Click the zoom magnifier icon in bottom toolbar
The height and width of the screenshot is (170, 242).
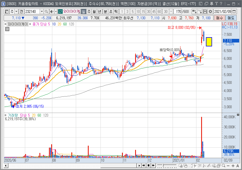(224, 166)
